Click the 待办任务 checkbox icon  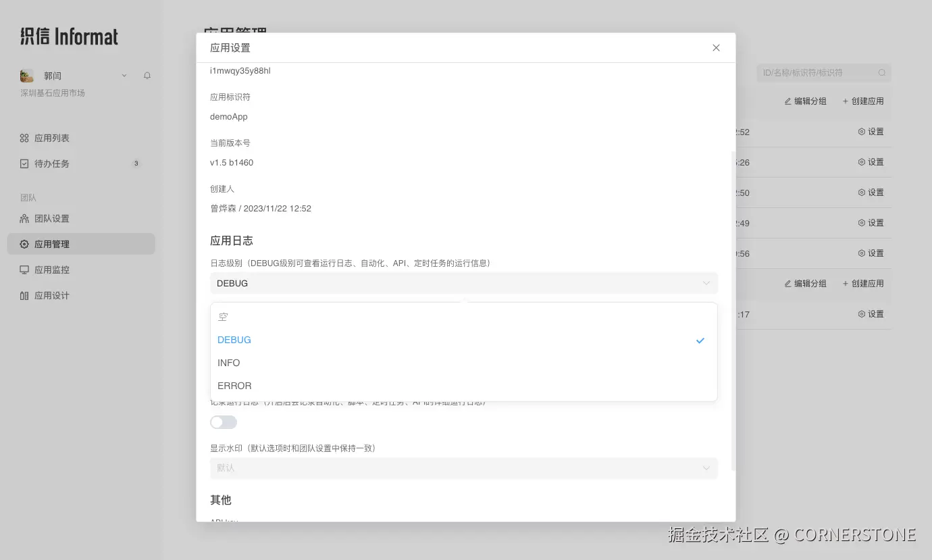click(24, 163)
